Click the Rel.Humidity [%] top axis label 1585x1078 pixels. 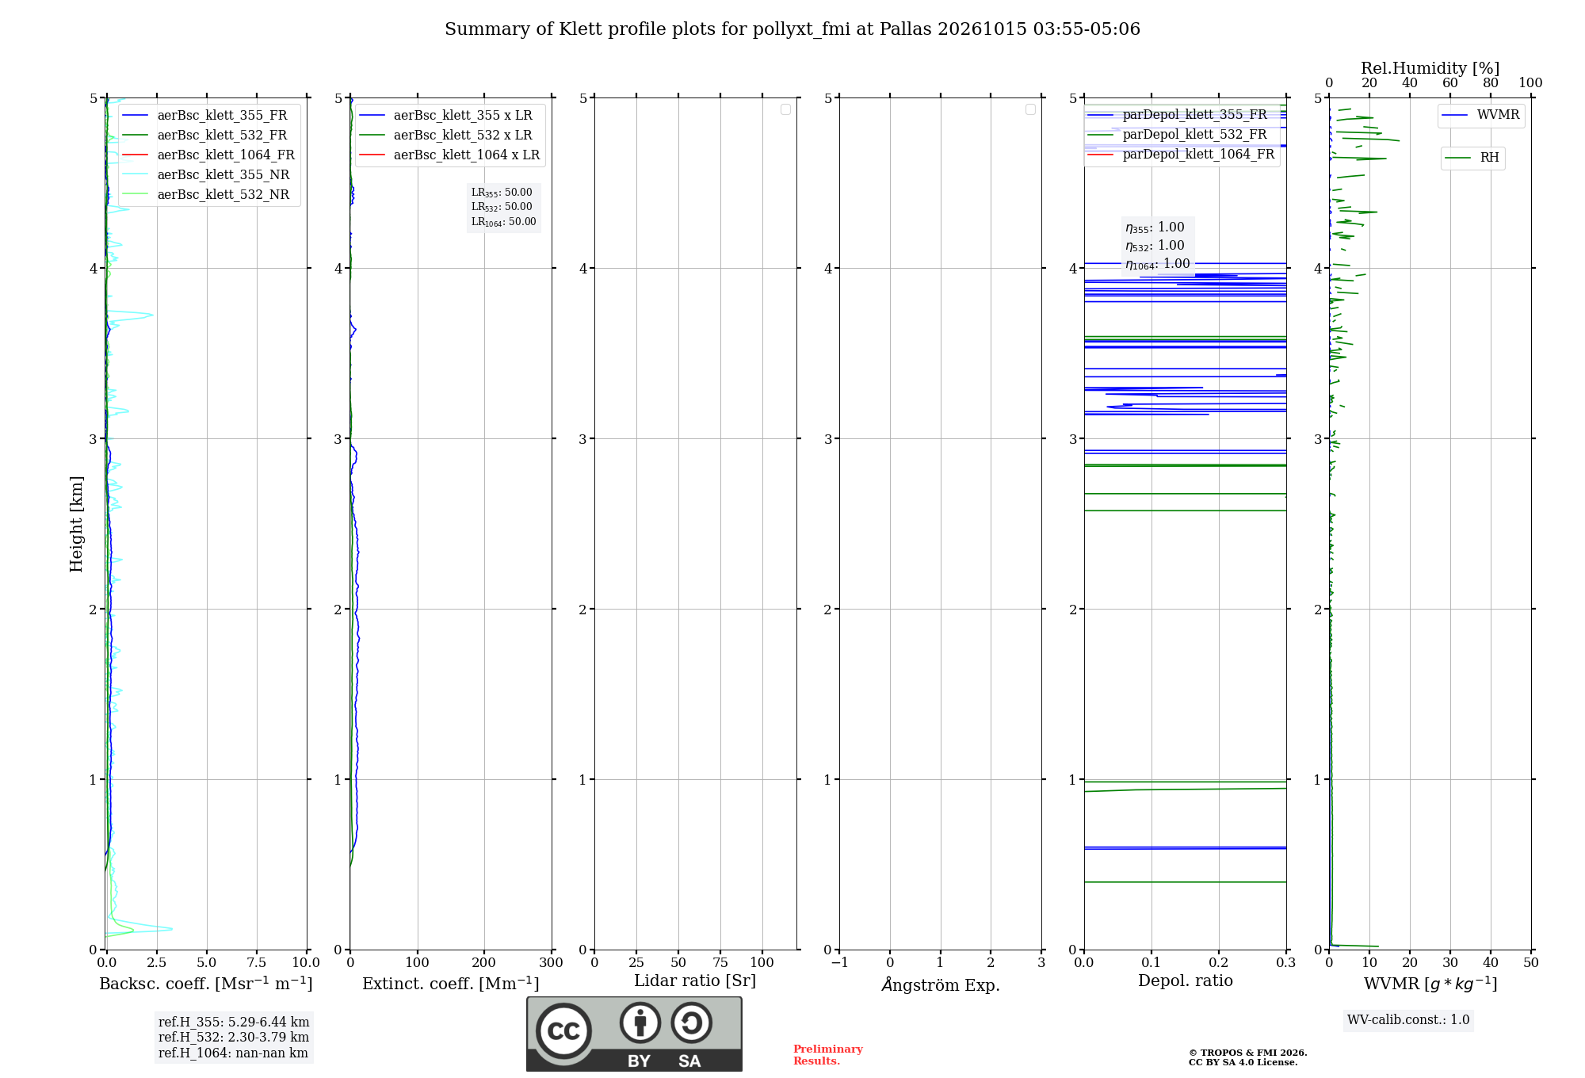coord(1430,68)
